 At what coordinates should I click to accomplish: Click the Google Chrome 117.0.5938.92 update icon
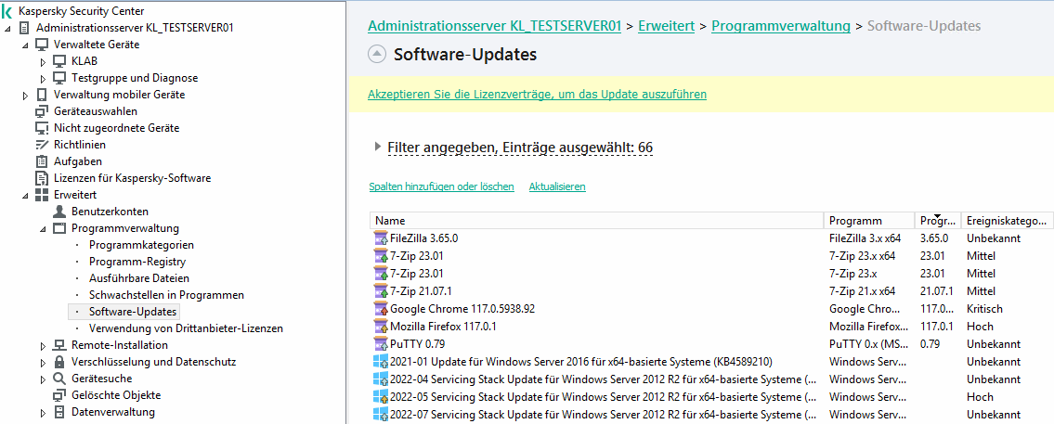[381, 309]
